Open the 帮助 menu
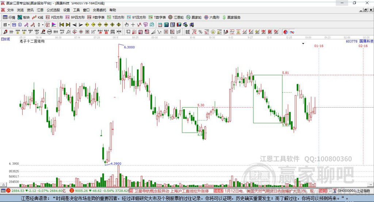This screenshot has width=374, height=202. tap(112, 10)
